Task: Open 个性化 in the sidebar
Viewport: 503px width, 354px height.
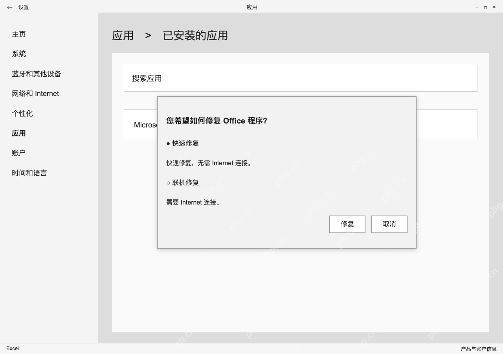Action: (x=22, y=114)
